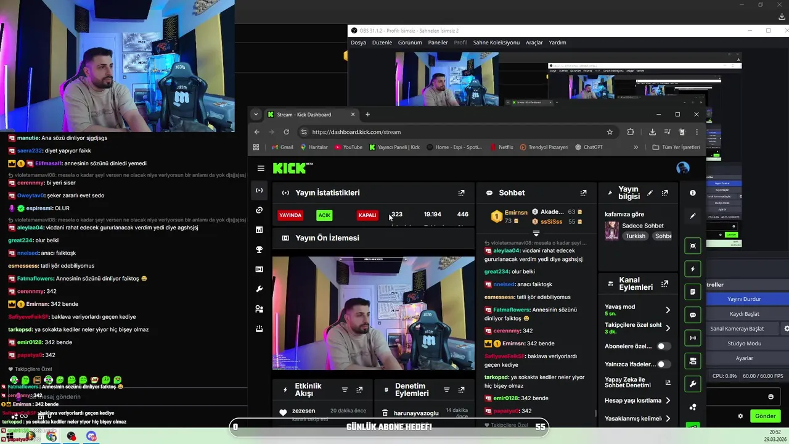Open the Dosya menu in OBS
The height and width of the screenshot is (444, 789).
pyautogui.click(x=358, y=43)
